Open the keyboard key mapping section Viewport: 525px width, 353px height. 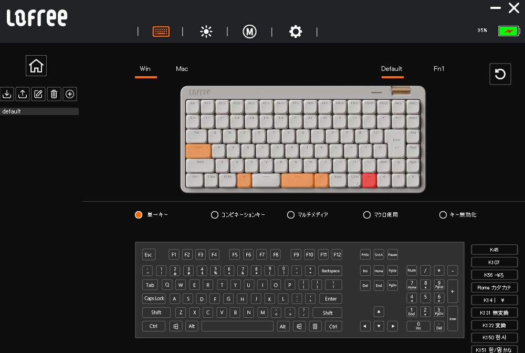161,32
